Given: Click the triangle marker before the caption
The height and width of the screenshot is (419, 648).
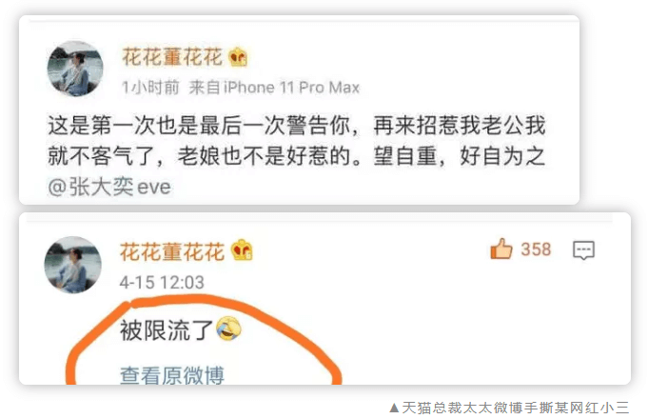Looking at the screenshot, I should tap(394, 408).
